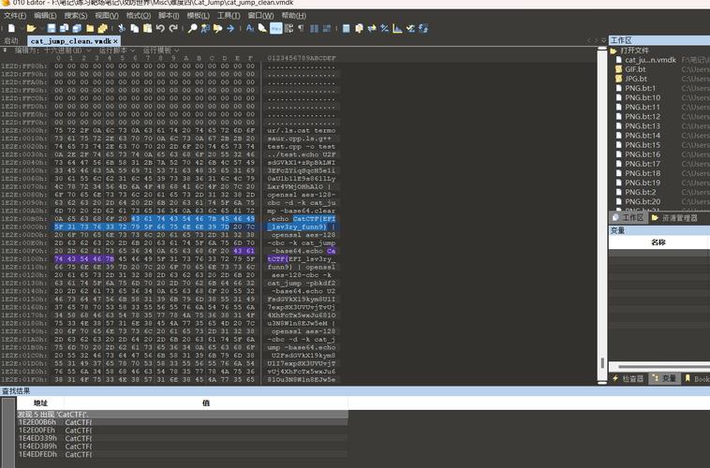Click the New file icon
Viewport: 710px width, 468px height.
11,28
